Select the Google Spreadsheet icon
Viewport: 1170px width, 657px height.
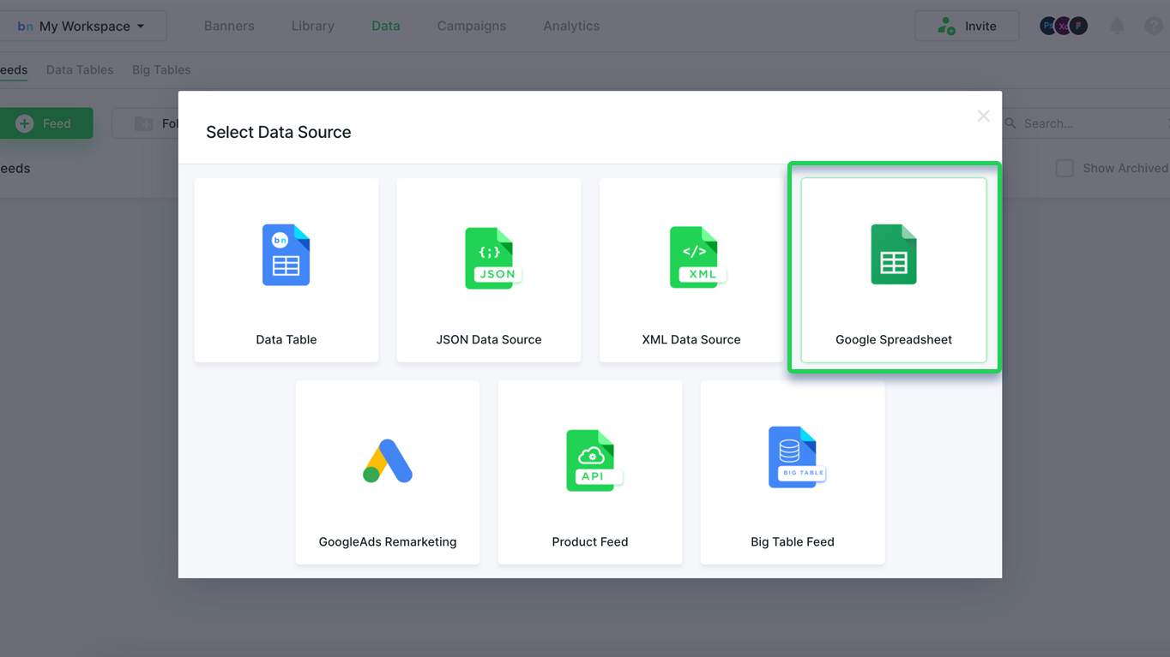(894, 254)
